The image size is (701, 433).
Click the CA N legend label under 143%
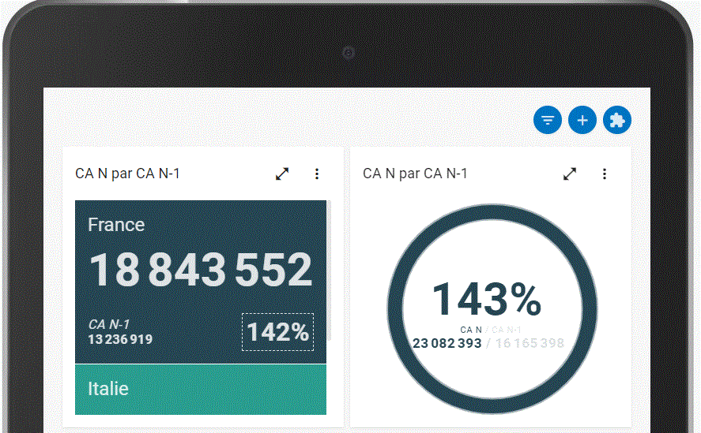(471, 330)
